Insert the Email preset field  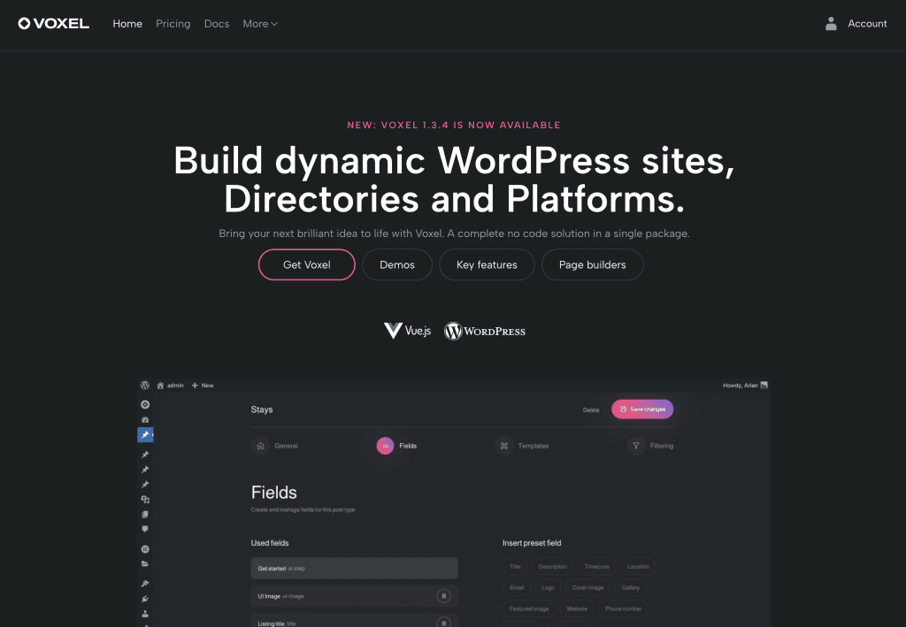pos(517,588)
